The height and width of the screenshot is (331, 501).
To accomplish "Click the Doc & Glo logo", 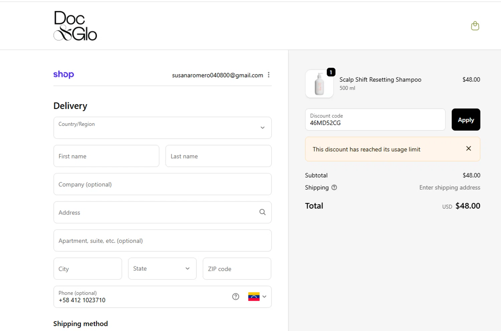I will coord(75,26).
